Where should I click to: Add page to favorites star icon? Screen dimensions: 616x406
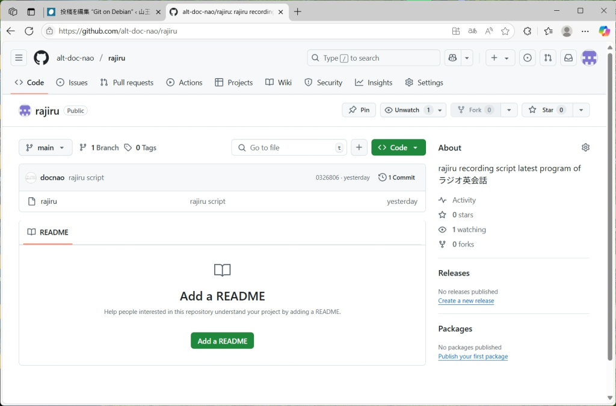[x=505, y=31]
